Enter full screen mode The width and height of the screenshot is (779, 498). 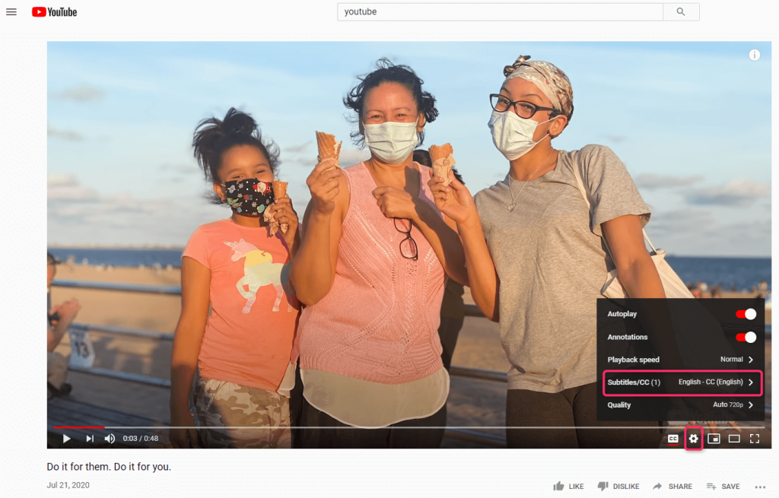(x=755, y=439)
